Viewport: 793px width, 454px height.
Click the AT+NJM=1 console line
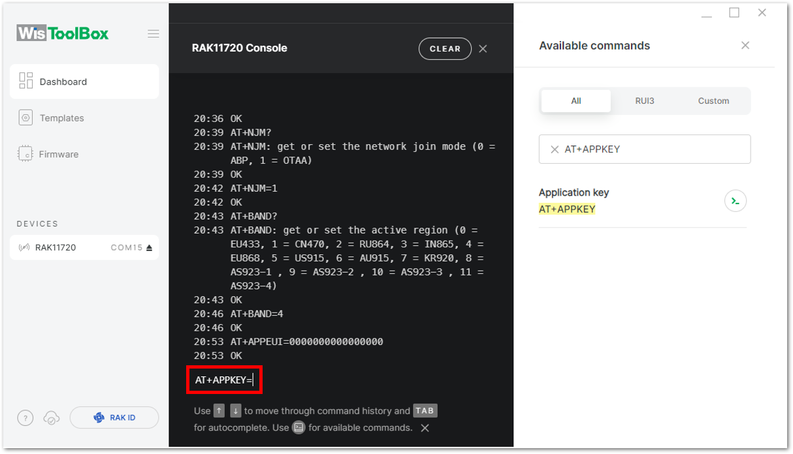click(x=254, y=189)
